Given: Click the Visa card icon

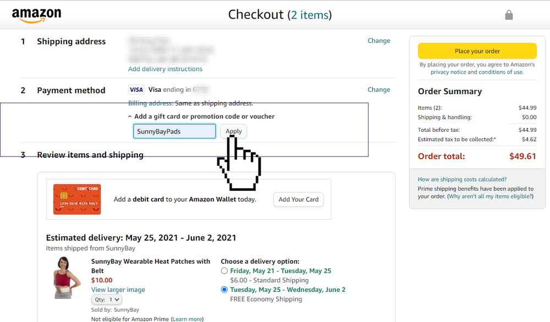Looking at the screenshot, I should pos(136,90).
